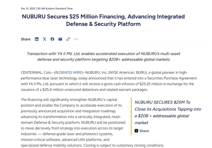Click the Dec 15, 2025 timestamp
This screenshot has width=212, height=148.
47,9
